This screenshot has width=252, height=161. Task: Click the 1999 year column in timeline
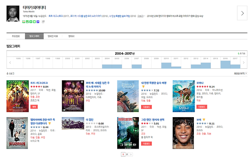[x=58, y=63]
